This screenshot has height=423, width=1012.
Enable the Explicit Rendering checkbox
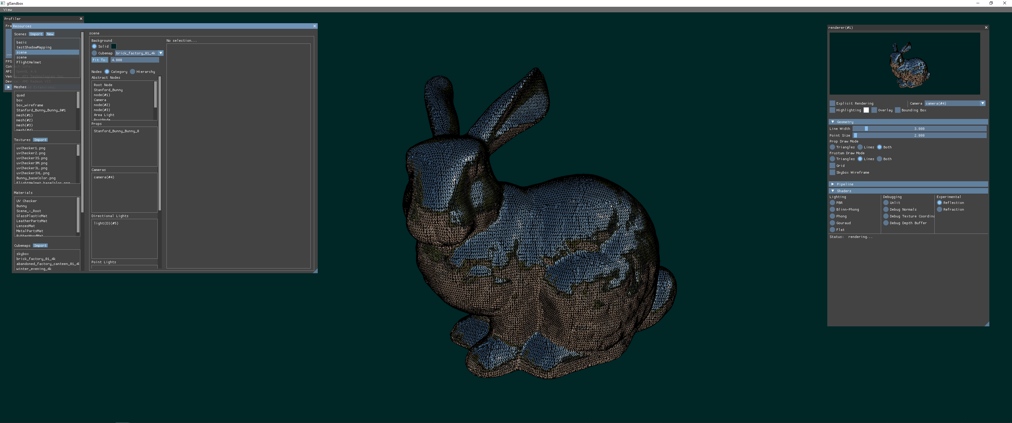[x=832, y=103]
